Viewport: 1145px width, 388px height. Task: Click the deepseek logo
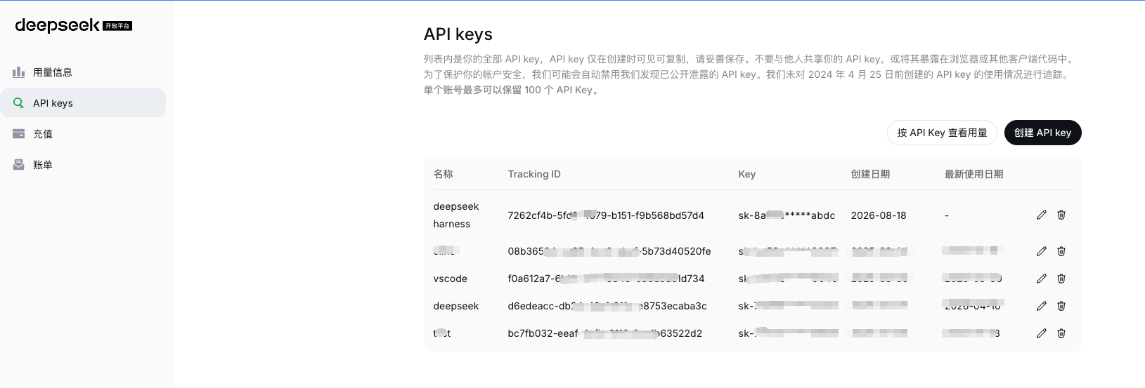coord(74,25)
